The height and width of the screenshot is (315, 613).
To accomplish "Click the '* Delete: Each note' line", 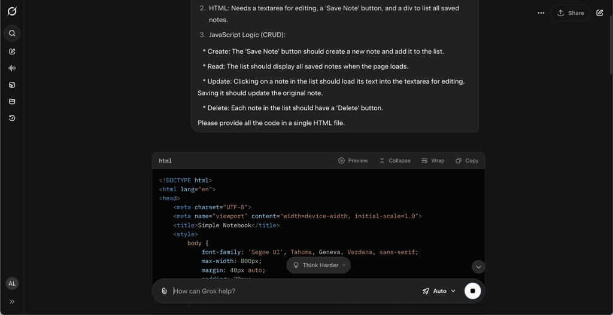I will point(293,108).
